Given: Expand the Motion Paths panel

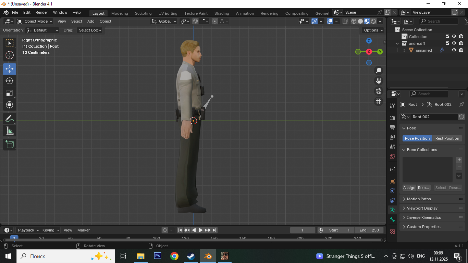Looking at the screenshot, I should (419, 199).
